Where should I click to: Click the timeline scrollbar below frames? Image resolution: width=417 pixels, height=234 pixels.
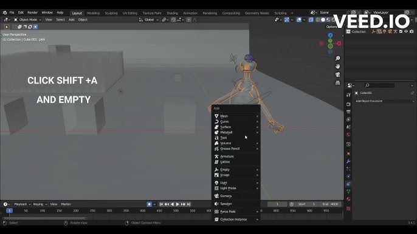coord(44,218)
